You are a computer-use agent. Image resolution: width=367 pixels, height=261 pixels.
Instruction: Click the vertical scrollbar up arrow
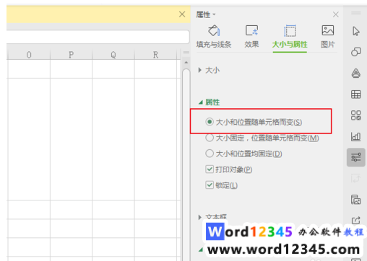(186, 63)
